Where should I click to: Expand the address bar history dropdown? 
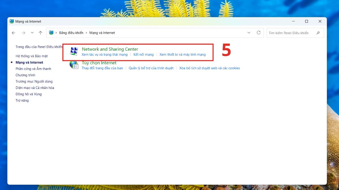(249, 33)
